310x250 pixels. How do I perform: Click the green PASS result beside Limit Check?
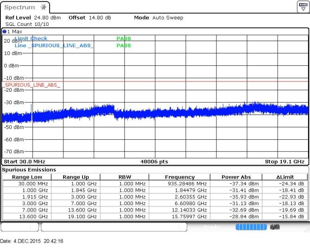tap(124, 38)
